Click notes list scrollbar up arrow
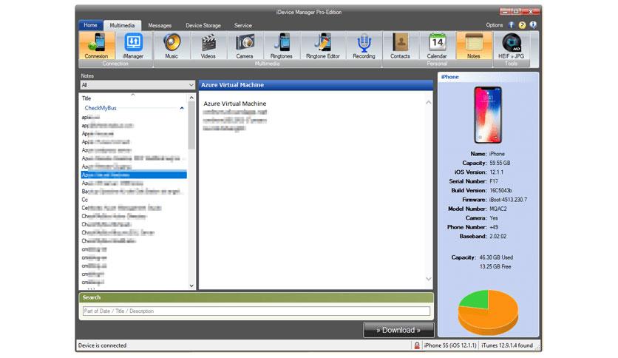618x358 pixels. point(191,98)
